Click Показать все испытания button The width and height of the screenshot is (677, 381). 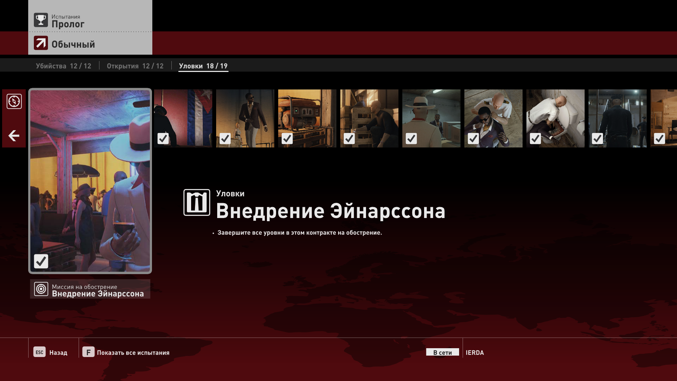(x=133, y=352)
